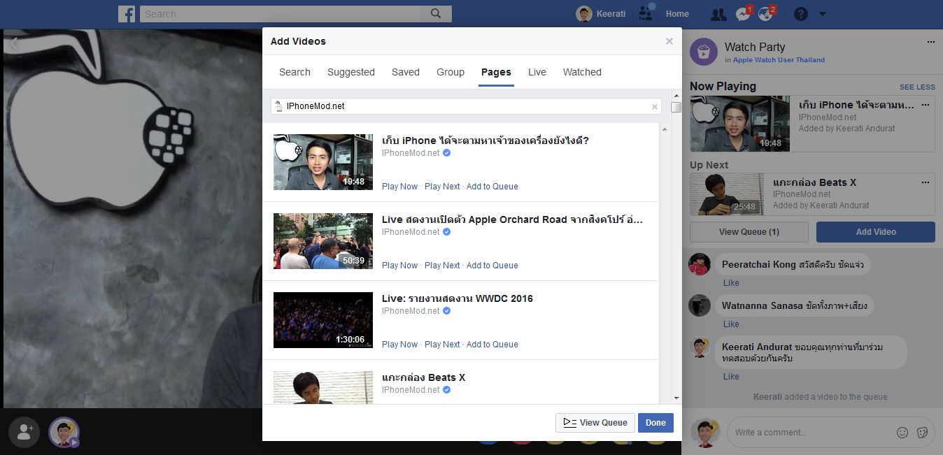Click Play Next for Apple Orchard Road video
This screenshot has height=455, width=943.
(x=442, y=266)
